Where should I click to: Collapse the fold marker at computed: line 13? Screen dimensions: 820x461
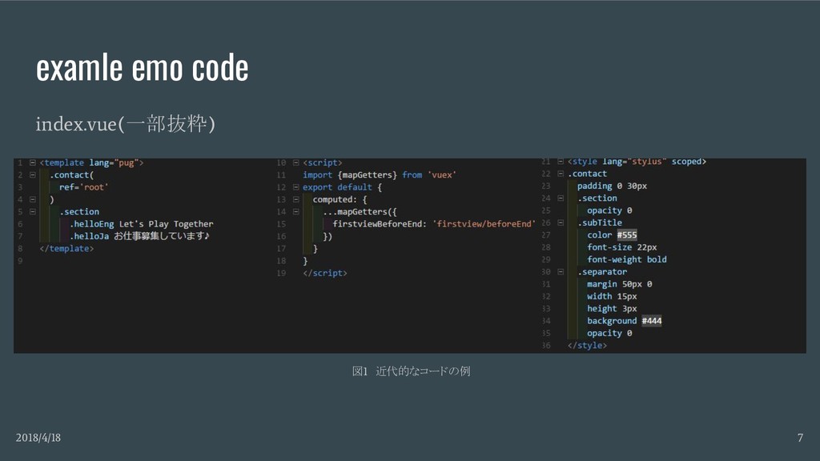(x=296, y=199)
